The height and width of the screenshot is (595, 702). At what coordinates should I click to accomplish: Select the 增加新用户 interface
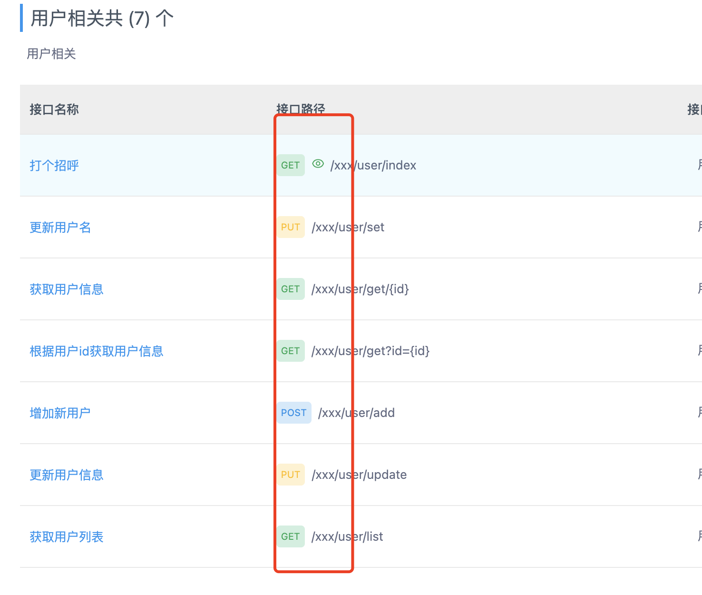(60, 413)
